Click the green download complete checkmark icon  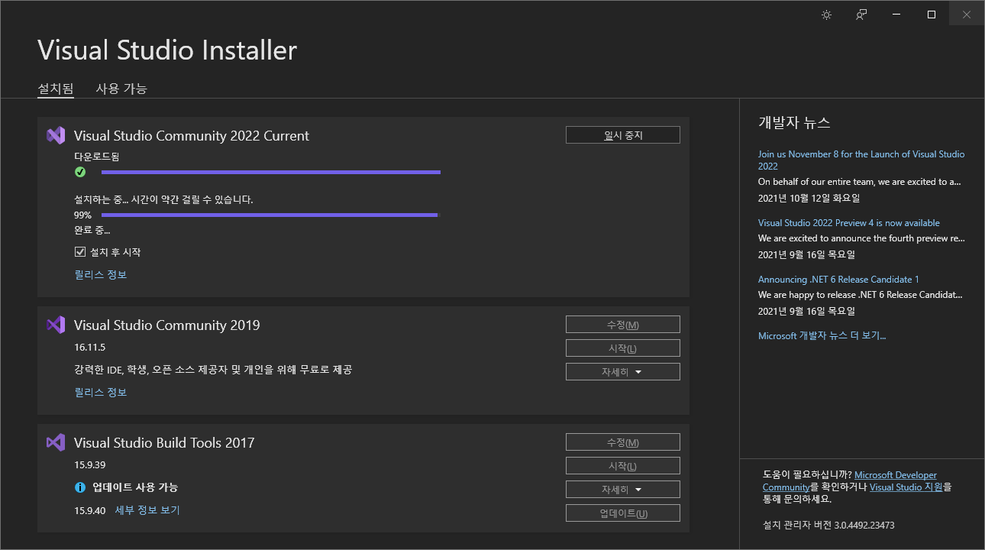[x=80, y=172]
